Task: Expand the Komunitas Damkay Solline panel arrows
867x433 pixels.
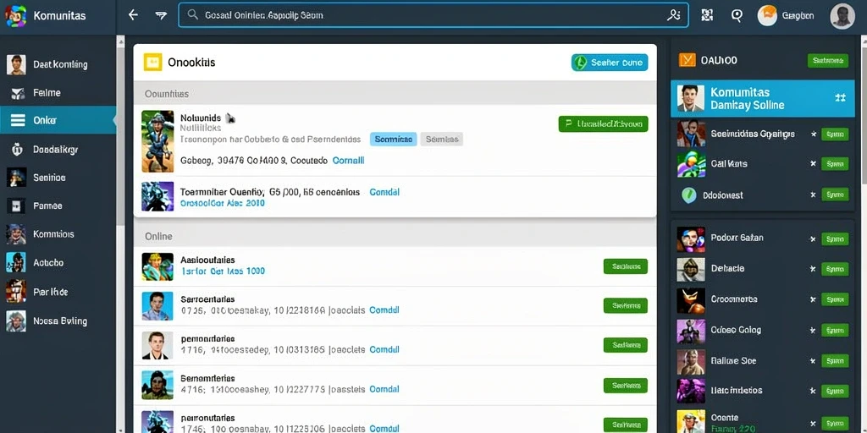Action: point(840,98)
